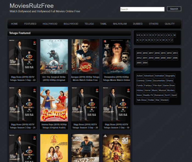This screenshot has width=192, height=162.
Task: Expand the OTHERS navigation menu
Action: (154, 24)
